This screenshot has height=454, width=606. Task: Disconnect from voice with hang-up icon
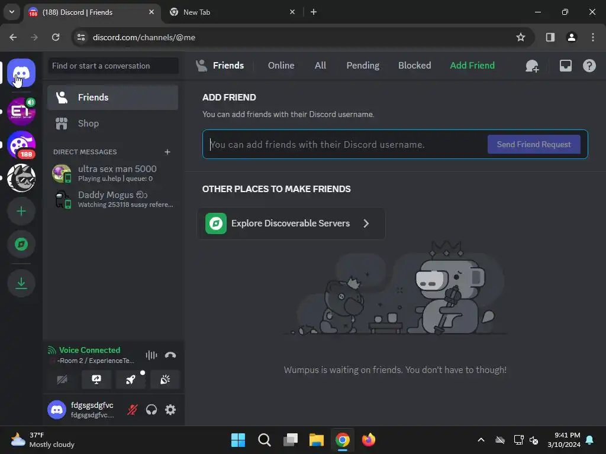[x=170, y=355]
